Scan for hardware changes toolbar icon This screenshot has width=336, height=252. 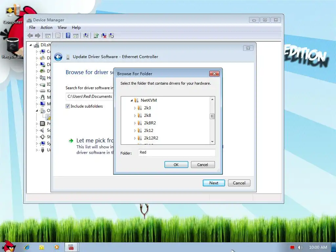(86, 35)
